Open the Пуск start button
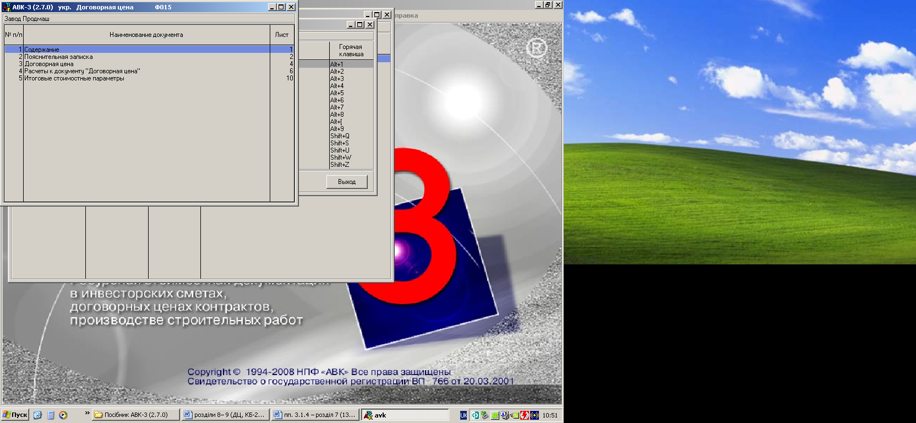 click(15, 415)
